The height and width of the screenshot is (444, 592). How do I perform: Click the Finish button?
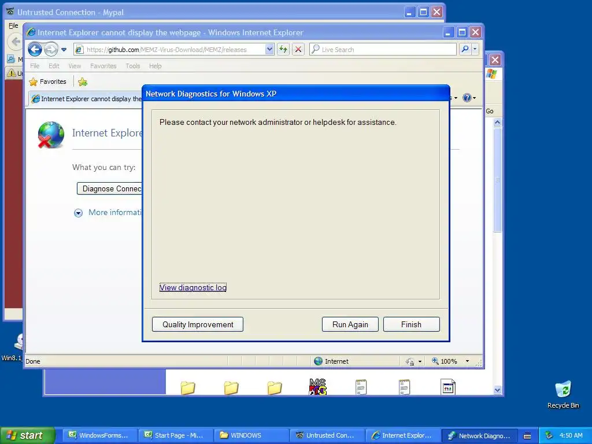click(x=411, y=324)
